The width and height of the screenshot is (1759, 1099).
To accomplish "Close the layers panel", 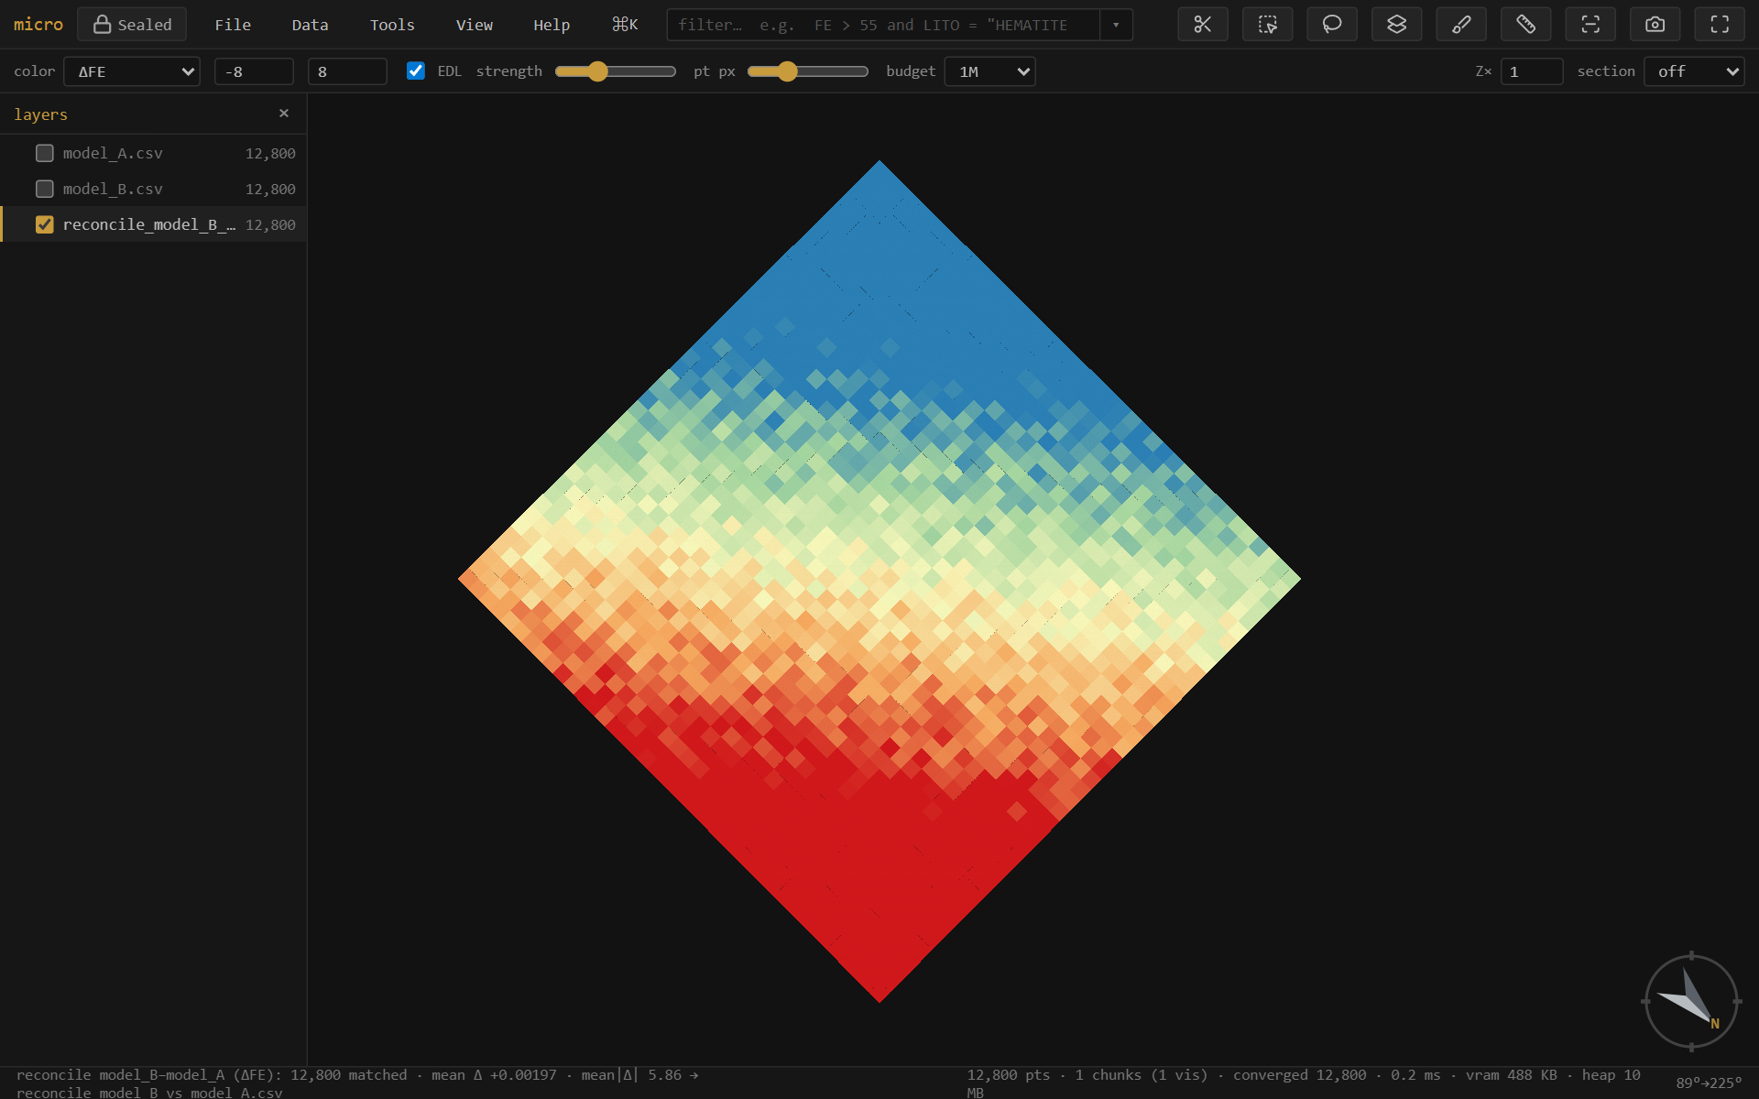I will tap(284, 114).
